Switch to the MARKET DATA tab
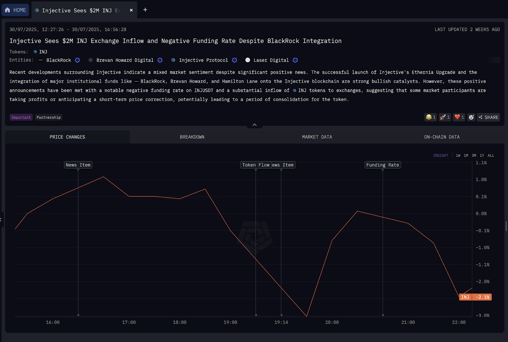The width and height of the screenshot is (508, 342). point(317,137)
